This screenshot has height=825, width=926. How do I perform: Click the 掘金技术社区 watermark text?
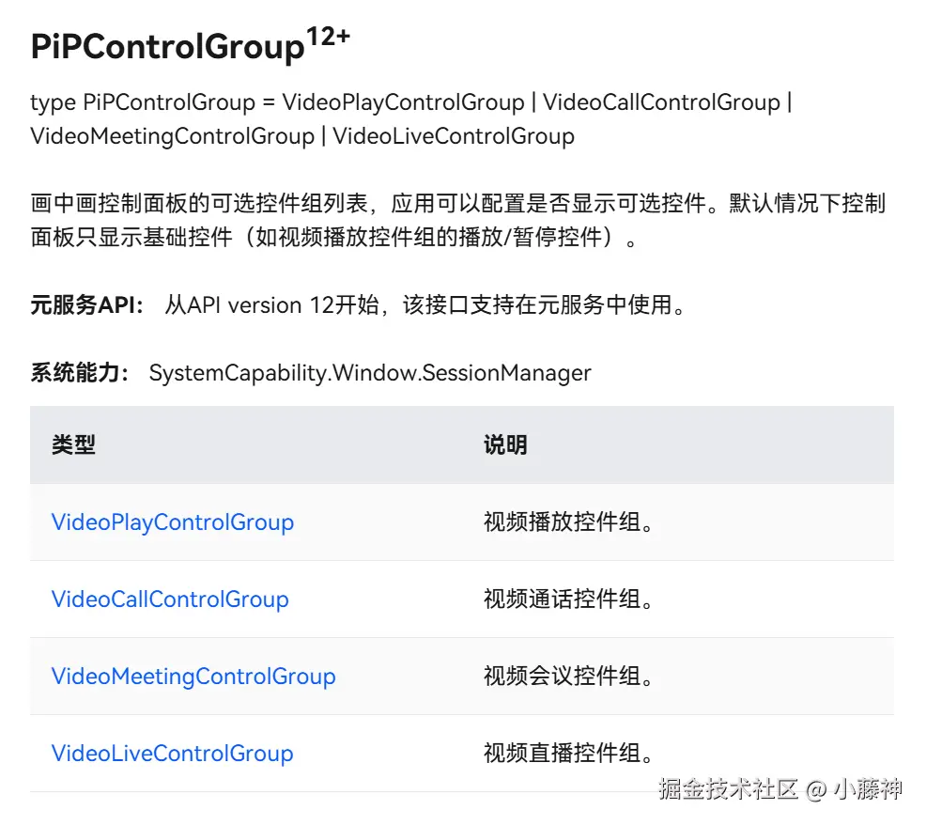(728, 789)
